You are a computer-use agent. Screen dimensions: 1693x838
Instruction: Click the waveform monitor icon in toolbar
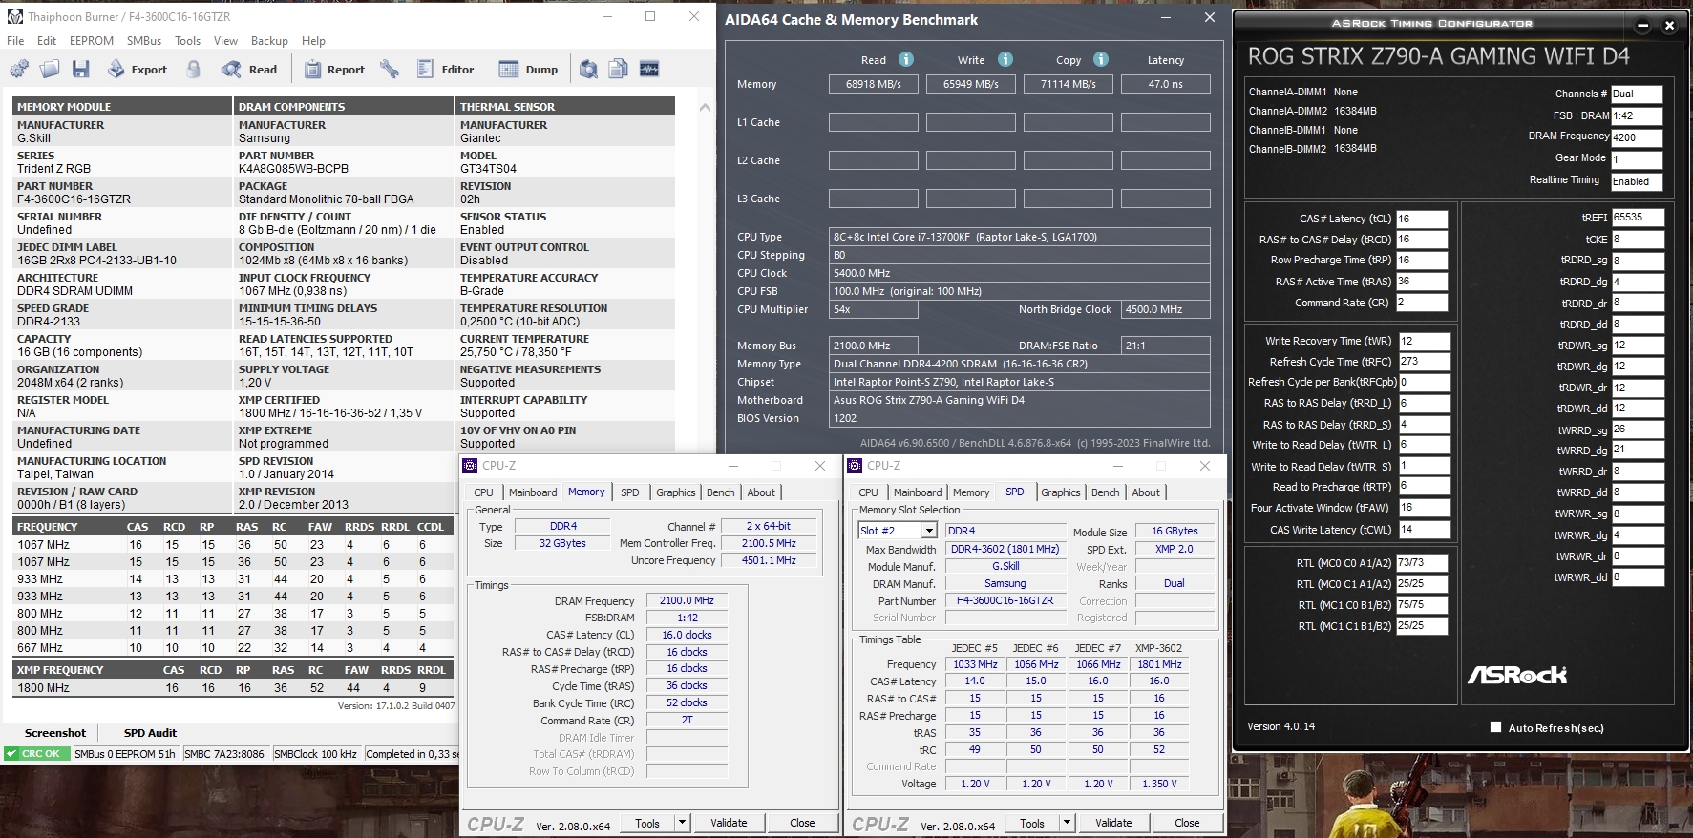click(649, 69)
